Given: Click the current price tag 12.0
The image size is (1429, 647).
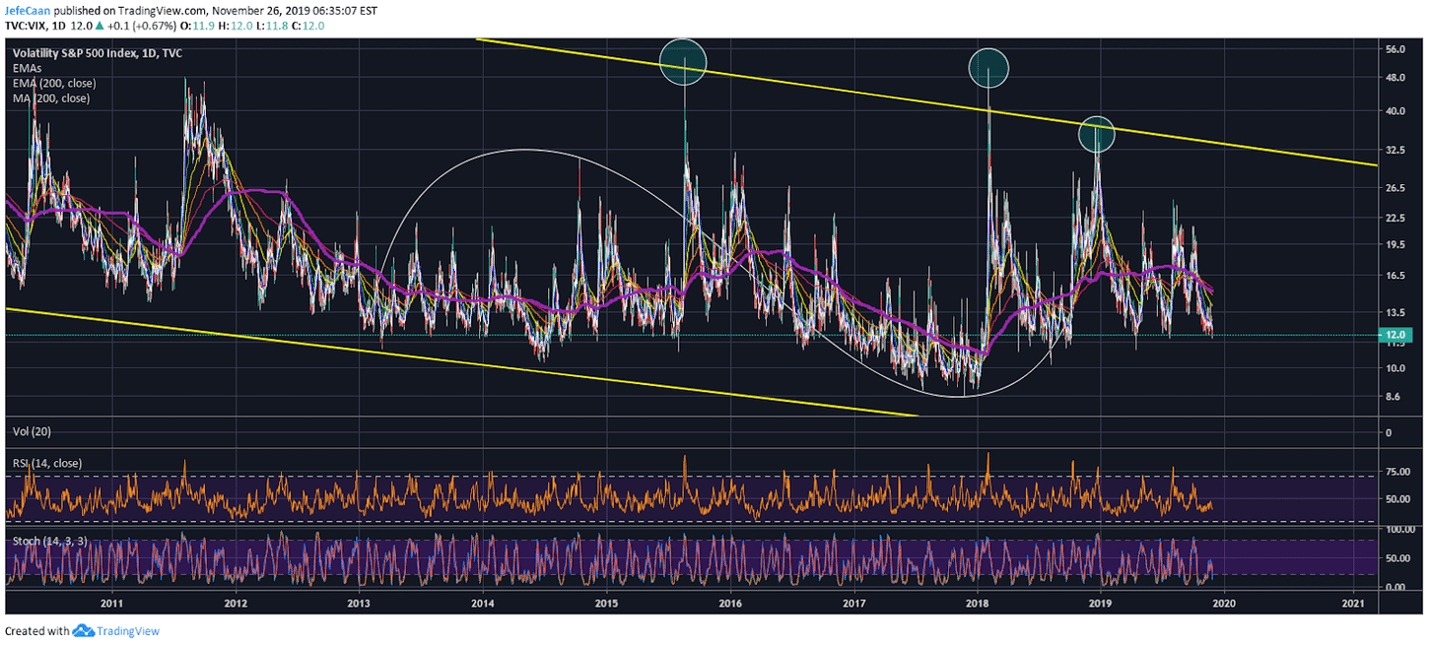Looking at the screenshot, I should [x=1397, y=335].
